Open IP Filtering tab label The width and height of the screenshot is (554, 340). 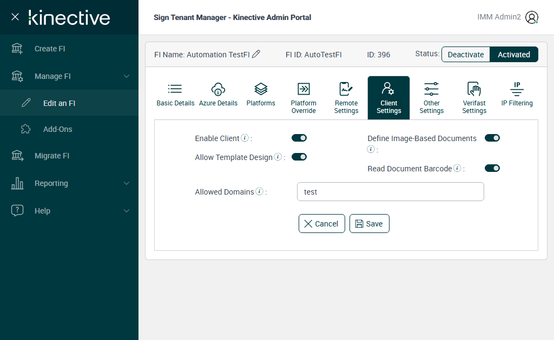pyautogui.click(x=517, y=103)
